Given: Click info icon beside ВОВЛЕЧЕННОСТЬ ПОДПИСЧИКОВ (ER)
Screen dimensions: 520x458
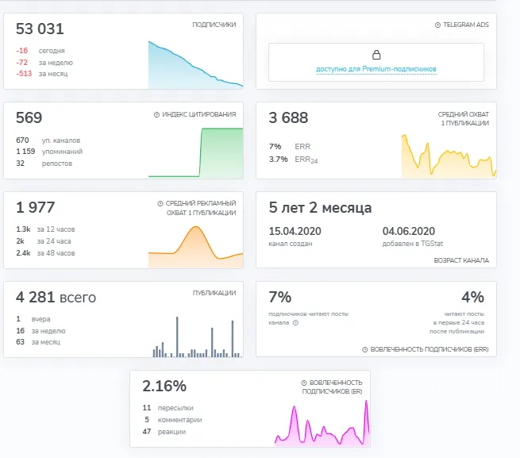Looking at the screenshot, I should pyautogui.click(x=304, y=383).
